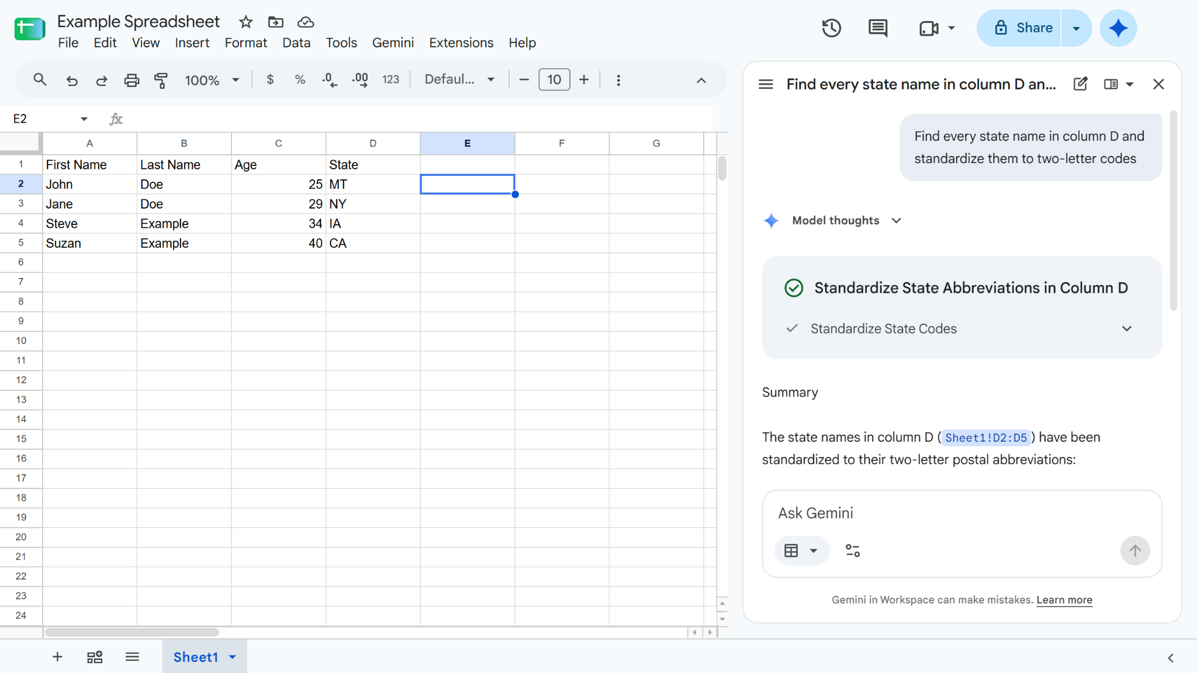
Task: Open the name box dropdown arrow
Action: pyautogui.click(x=84, y=119)
